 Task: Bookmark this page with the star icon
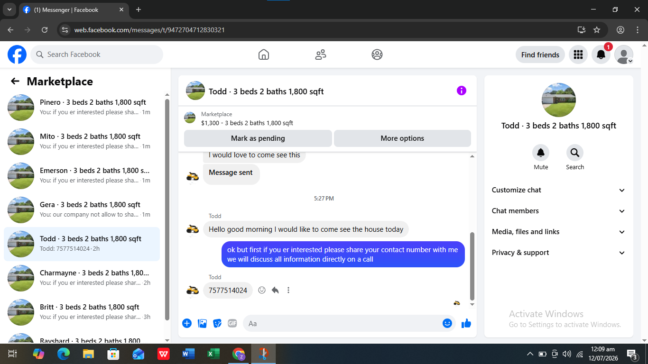click(x=597, y=30)
